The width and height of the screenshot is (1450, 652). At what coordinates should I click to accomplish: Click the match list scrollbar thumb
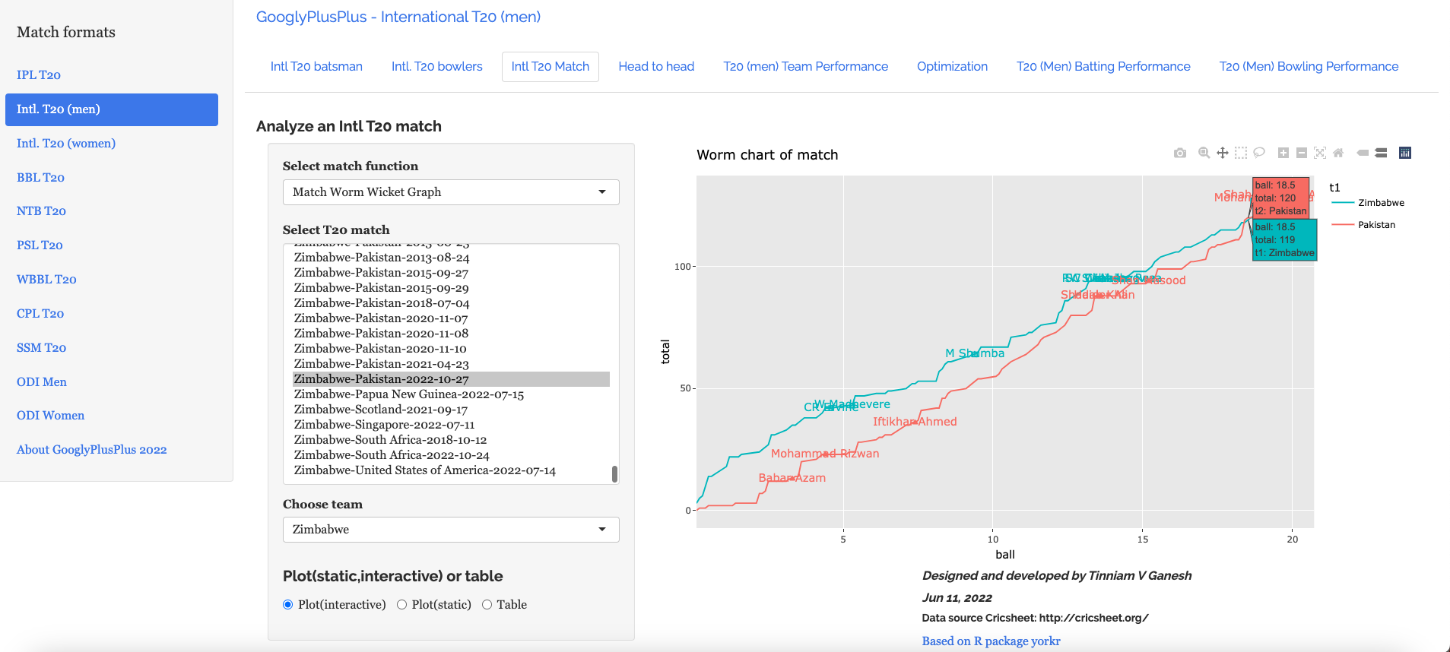tap(614, 474)
